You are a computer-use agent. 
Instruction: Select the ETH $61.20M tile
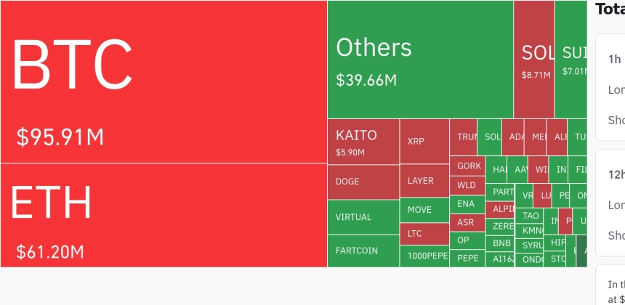[164, 216]
